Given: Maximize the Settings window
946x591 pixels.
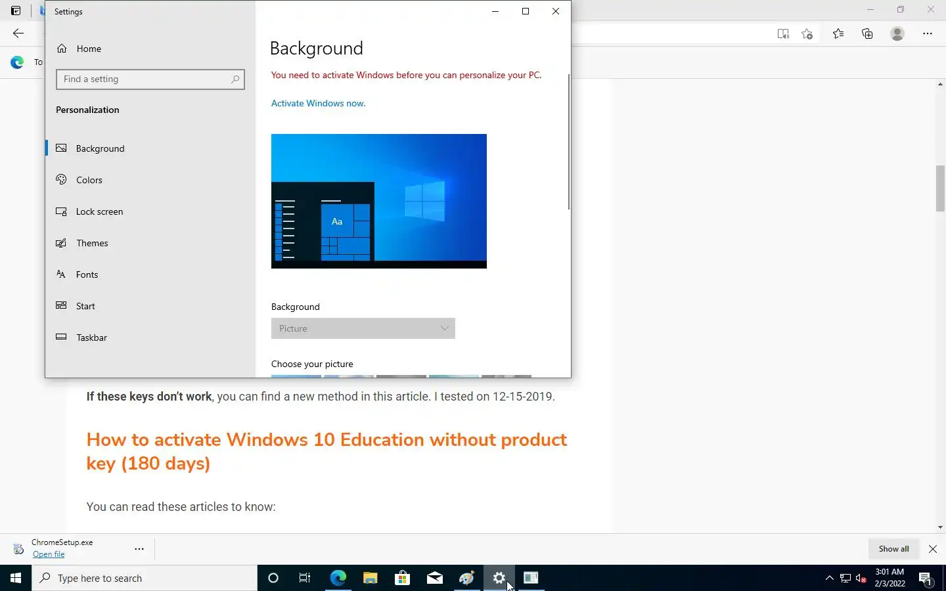Looking at the screenshot, I should [x=526, y=11].
